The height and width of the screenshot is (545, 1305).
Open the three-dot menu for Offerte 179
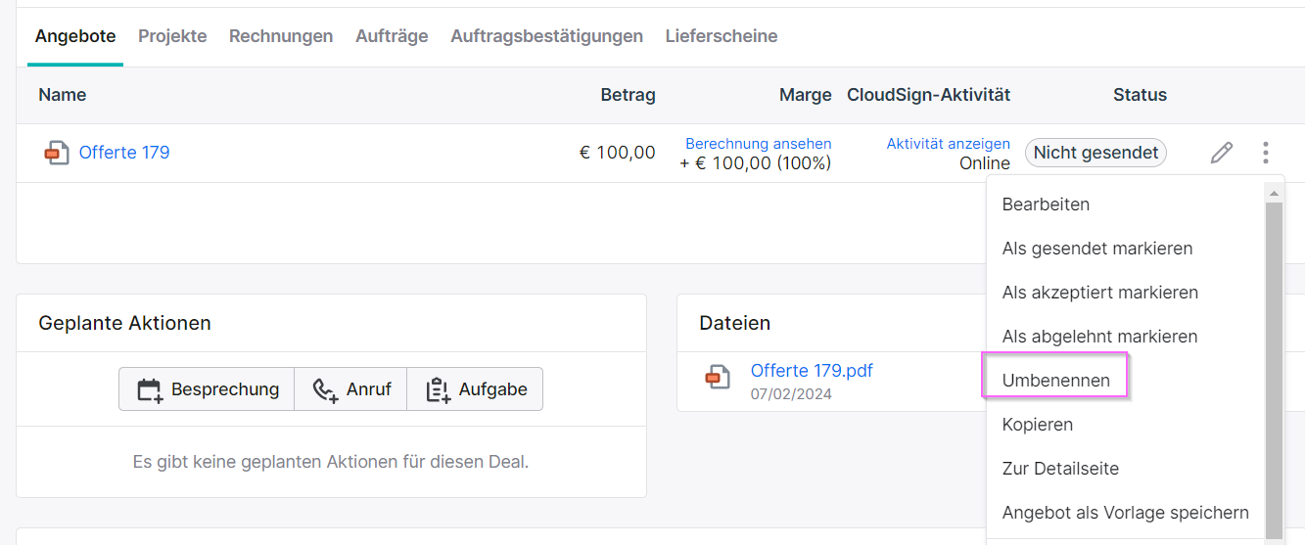pyautogui.click(x=1266, y=153)
